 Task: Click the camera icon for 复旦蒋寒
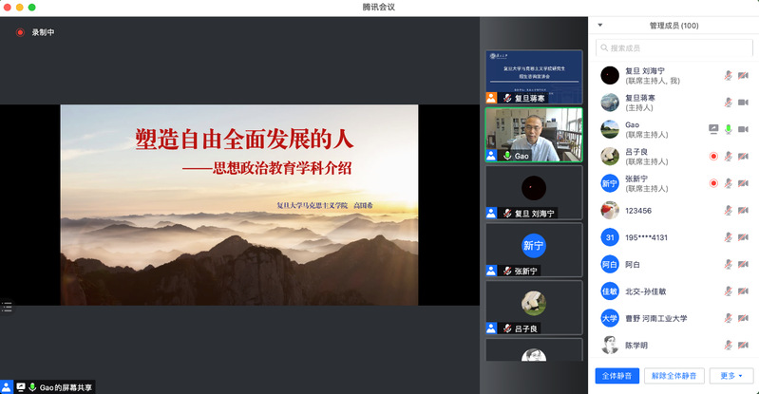743,103
